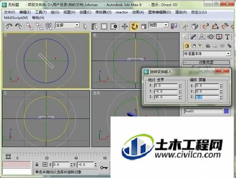Select Lights category icon

201,46
